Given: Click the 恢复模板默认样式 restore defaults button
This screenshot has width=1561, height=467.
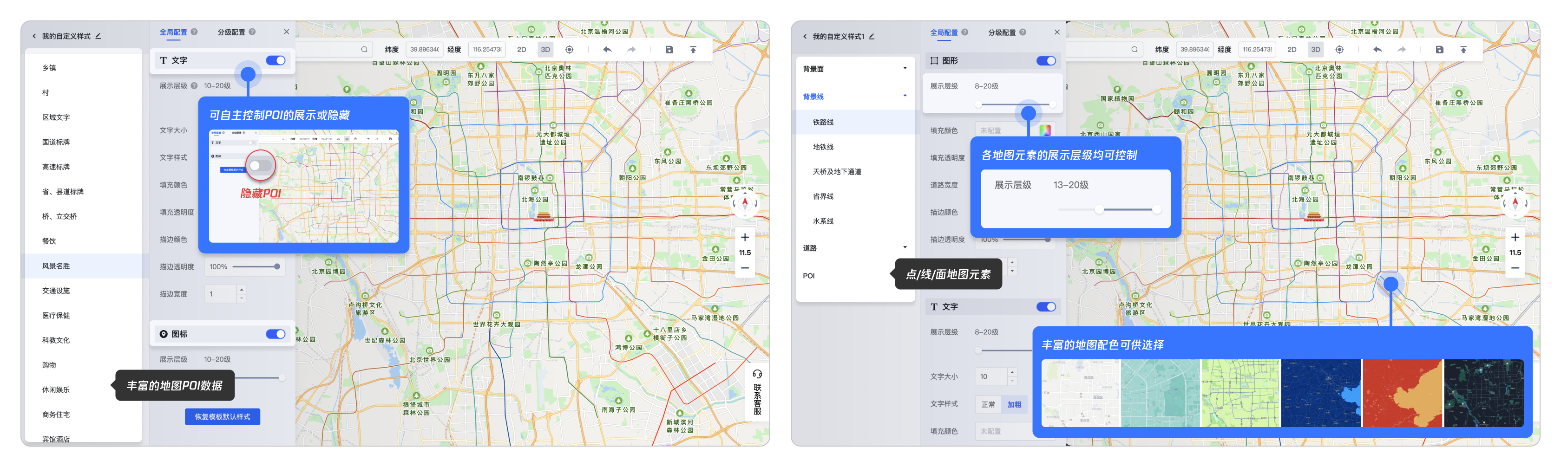Looking at the screenshot, I should pos(222,417).
